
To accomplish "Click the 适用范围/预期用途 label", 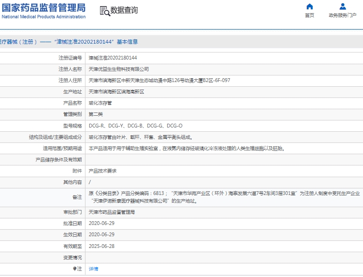I will tap(62, 149).
